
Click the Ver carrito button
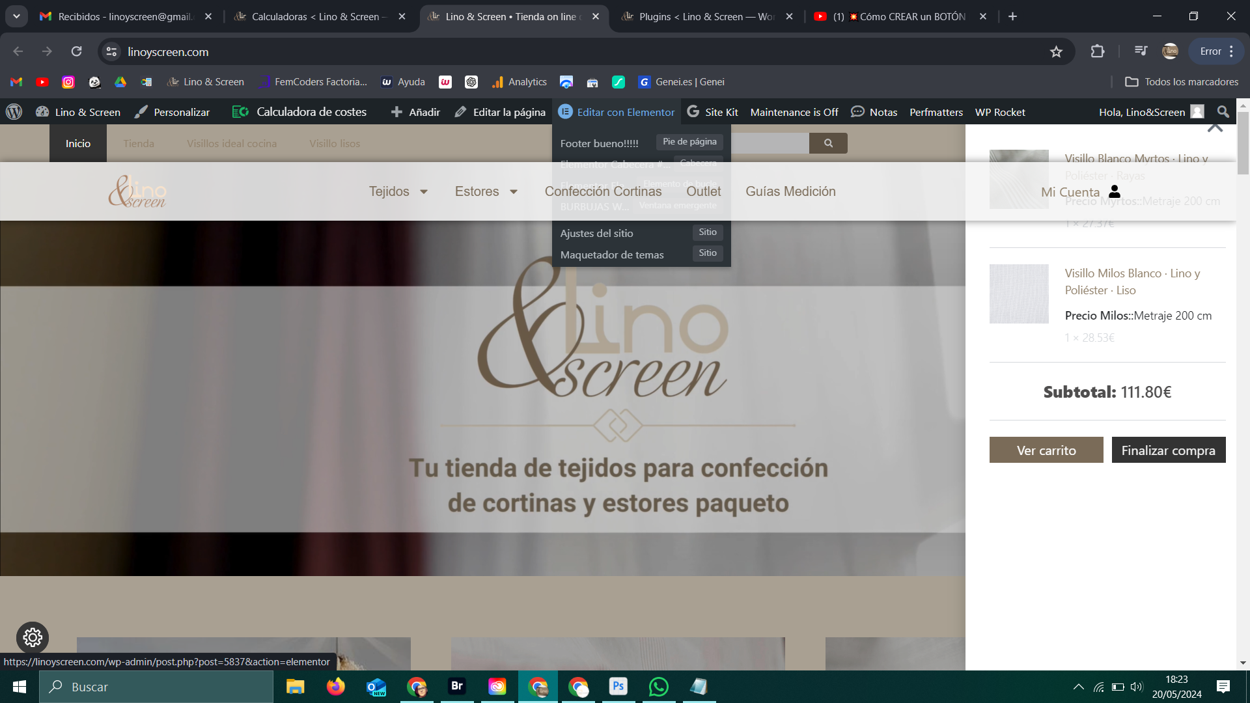[1046, 450]
